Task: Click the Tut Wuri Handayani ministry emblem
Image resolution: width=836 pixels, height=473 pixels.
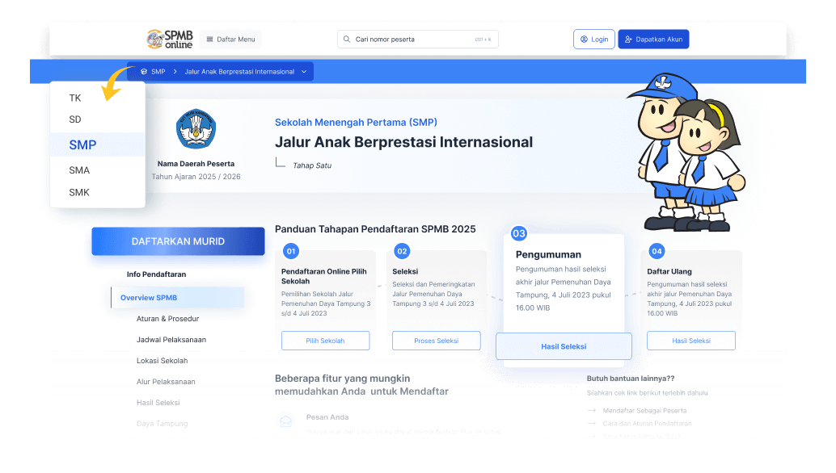Action: (x=195, y=129)
